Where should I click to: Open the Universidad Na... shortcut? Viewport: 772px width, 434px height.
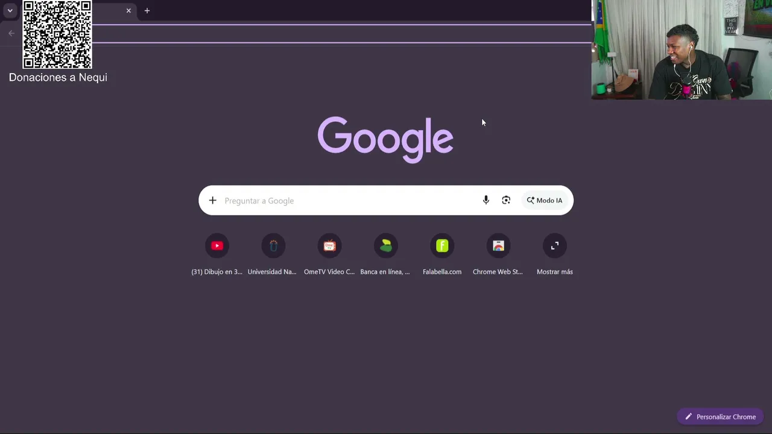(273, 254)
